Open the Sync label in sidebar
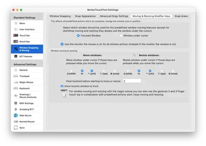This screenshot has height=146, width=206. [x=22, y=128]
